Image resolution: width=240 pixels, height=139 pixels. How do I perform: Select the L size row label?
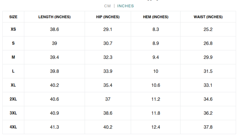(13, 71)
